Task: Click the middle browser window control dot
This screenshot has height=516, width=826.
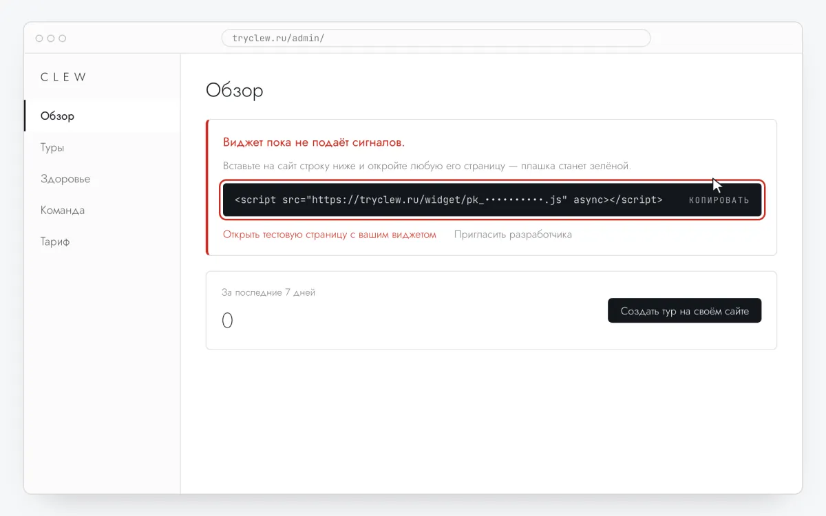Action: 51,39
